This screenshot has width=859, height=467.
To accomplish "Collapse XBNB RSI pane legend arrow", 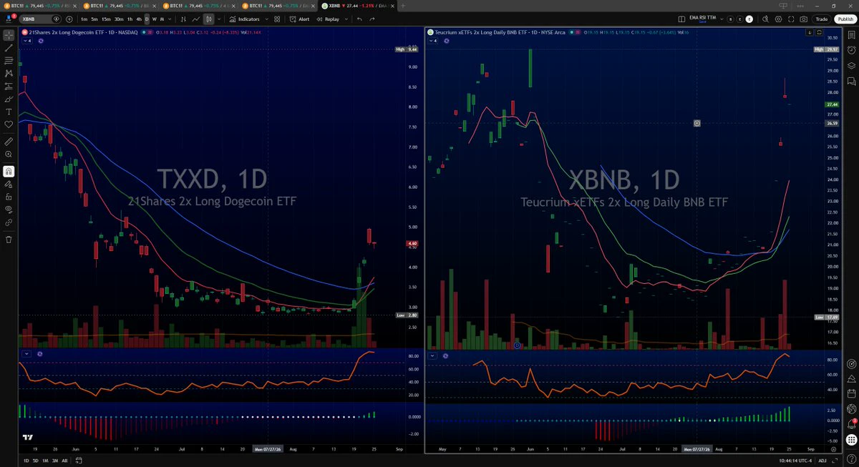I will 433,355.
